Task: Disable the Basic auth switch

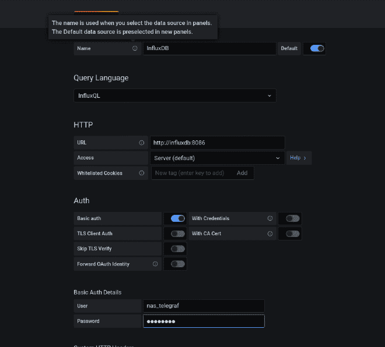Action: click(178, 218)
